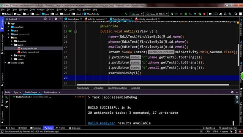This screenshot has width=243, height=137.
Task: Open the Profiler tool window button
Action: 61,128
